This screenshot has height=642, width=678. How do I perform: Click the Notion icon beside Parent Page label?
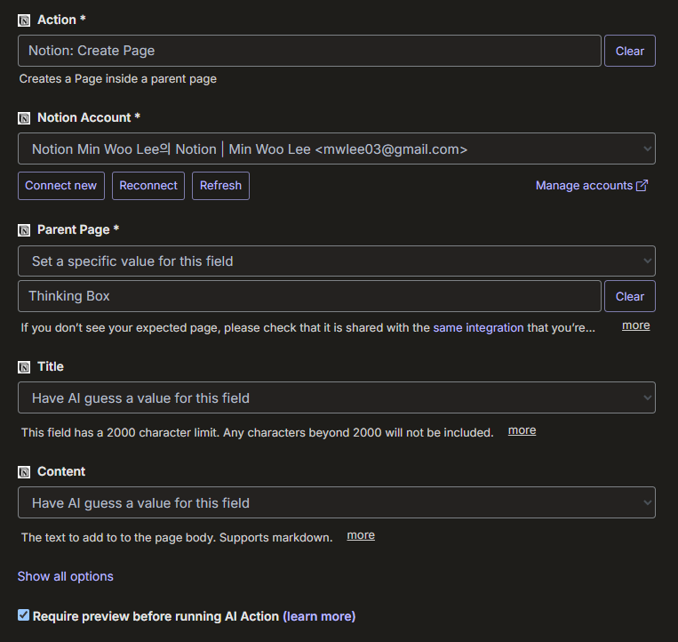24,230
